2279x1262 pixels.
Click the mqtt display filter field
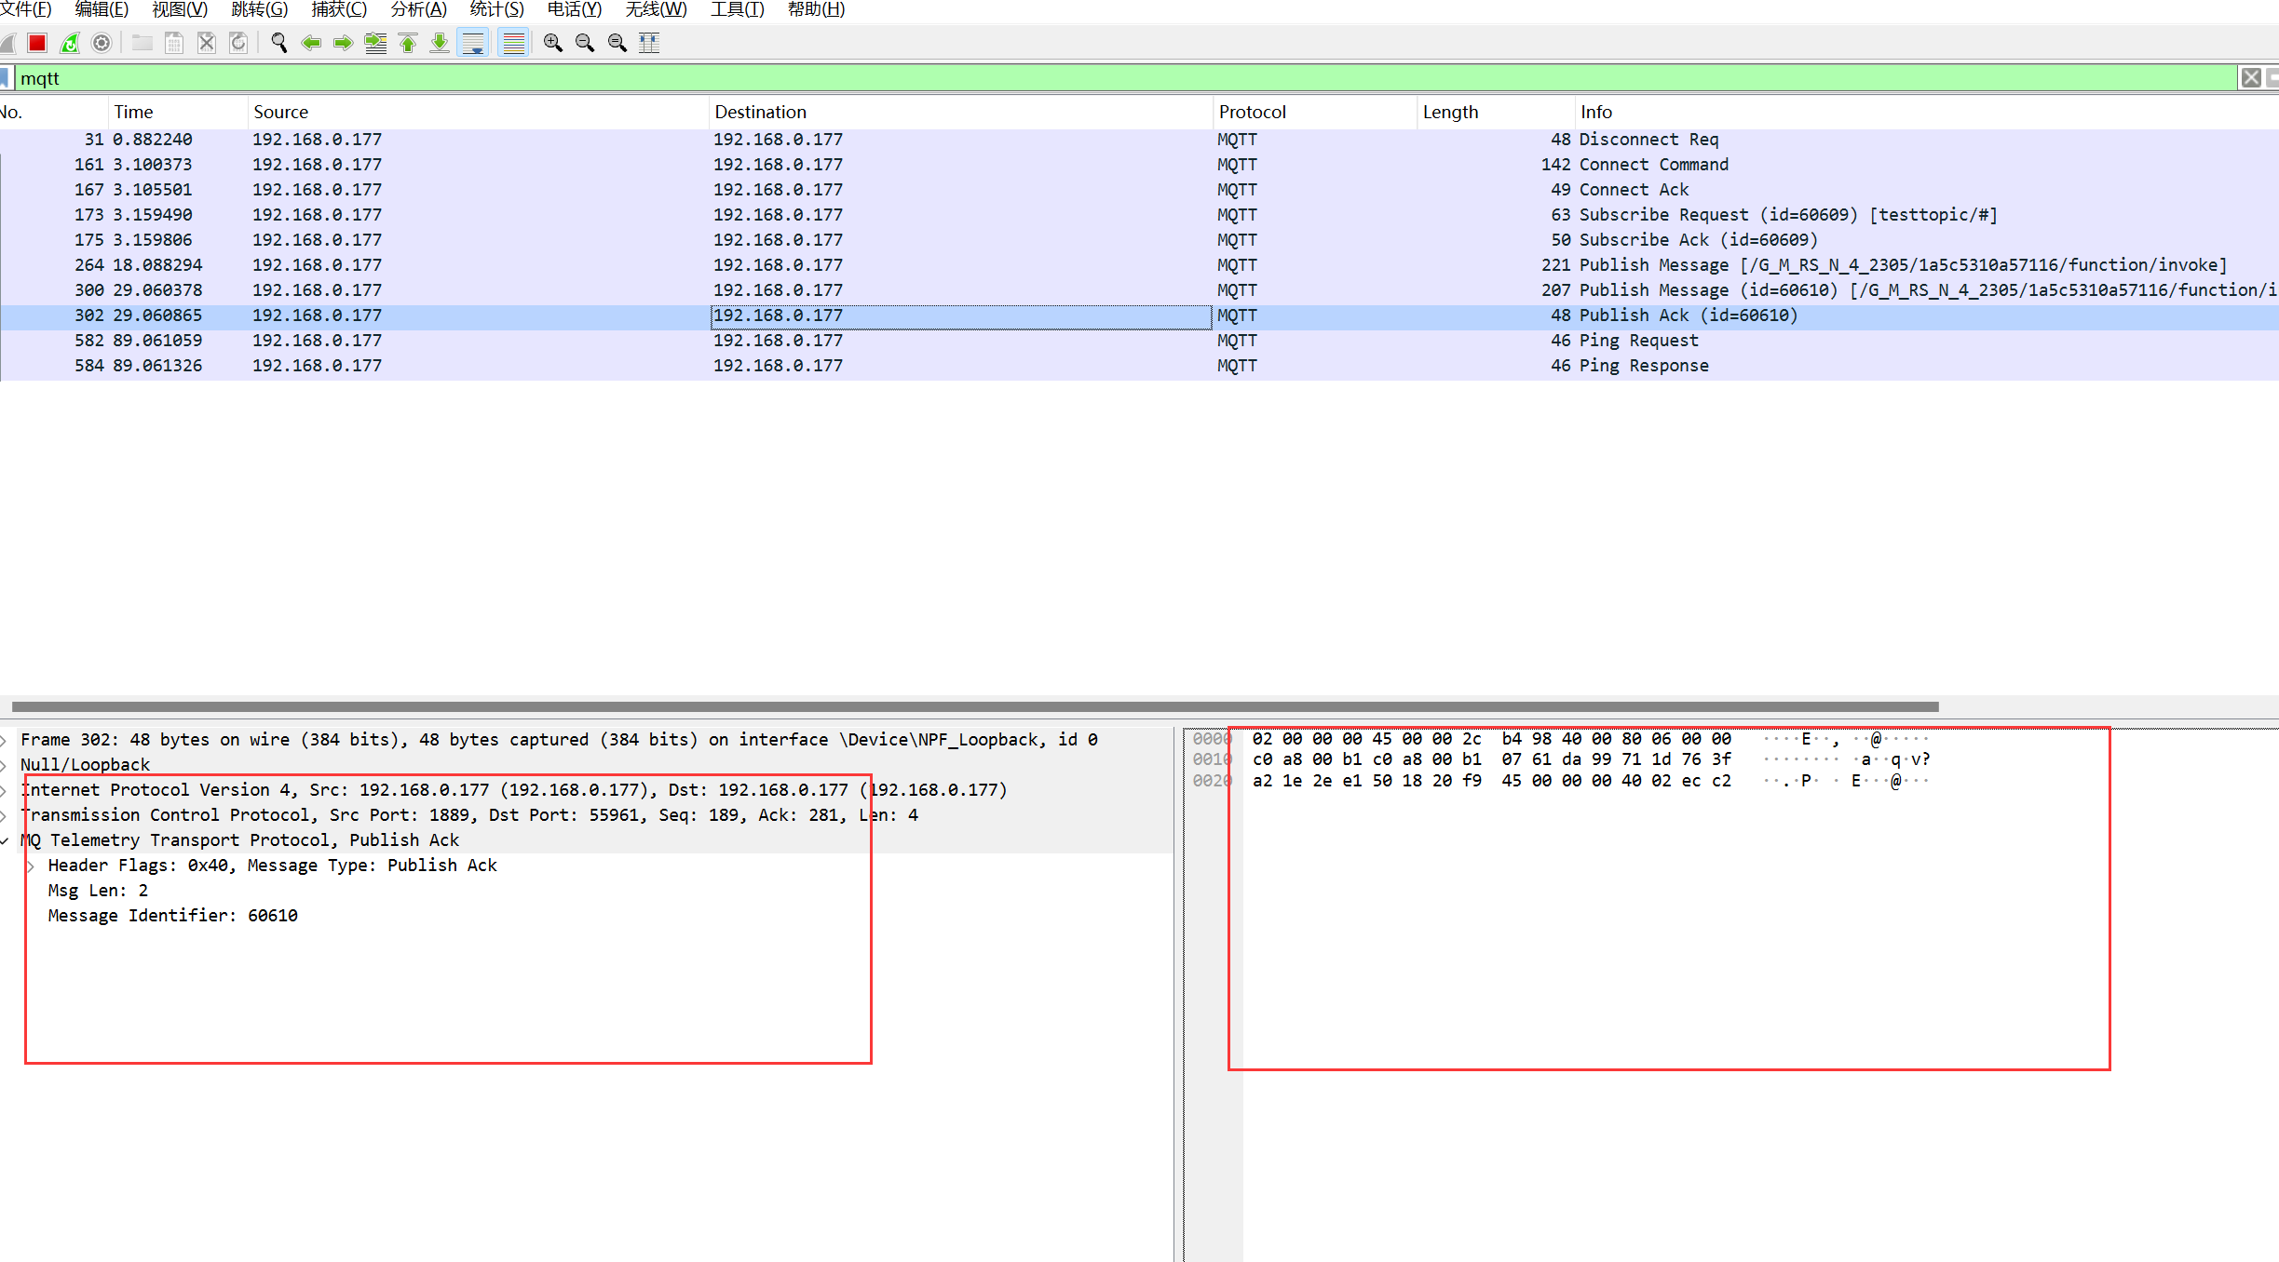[x=1124, y=78]
